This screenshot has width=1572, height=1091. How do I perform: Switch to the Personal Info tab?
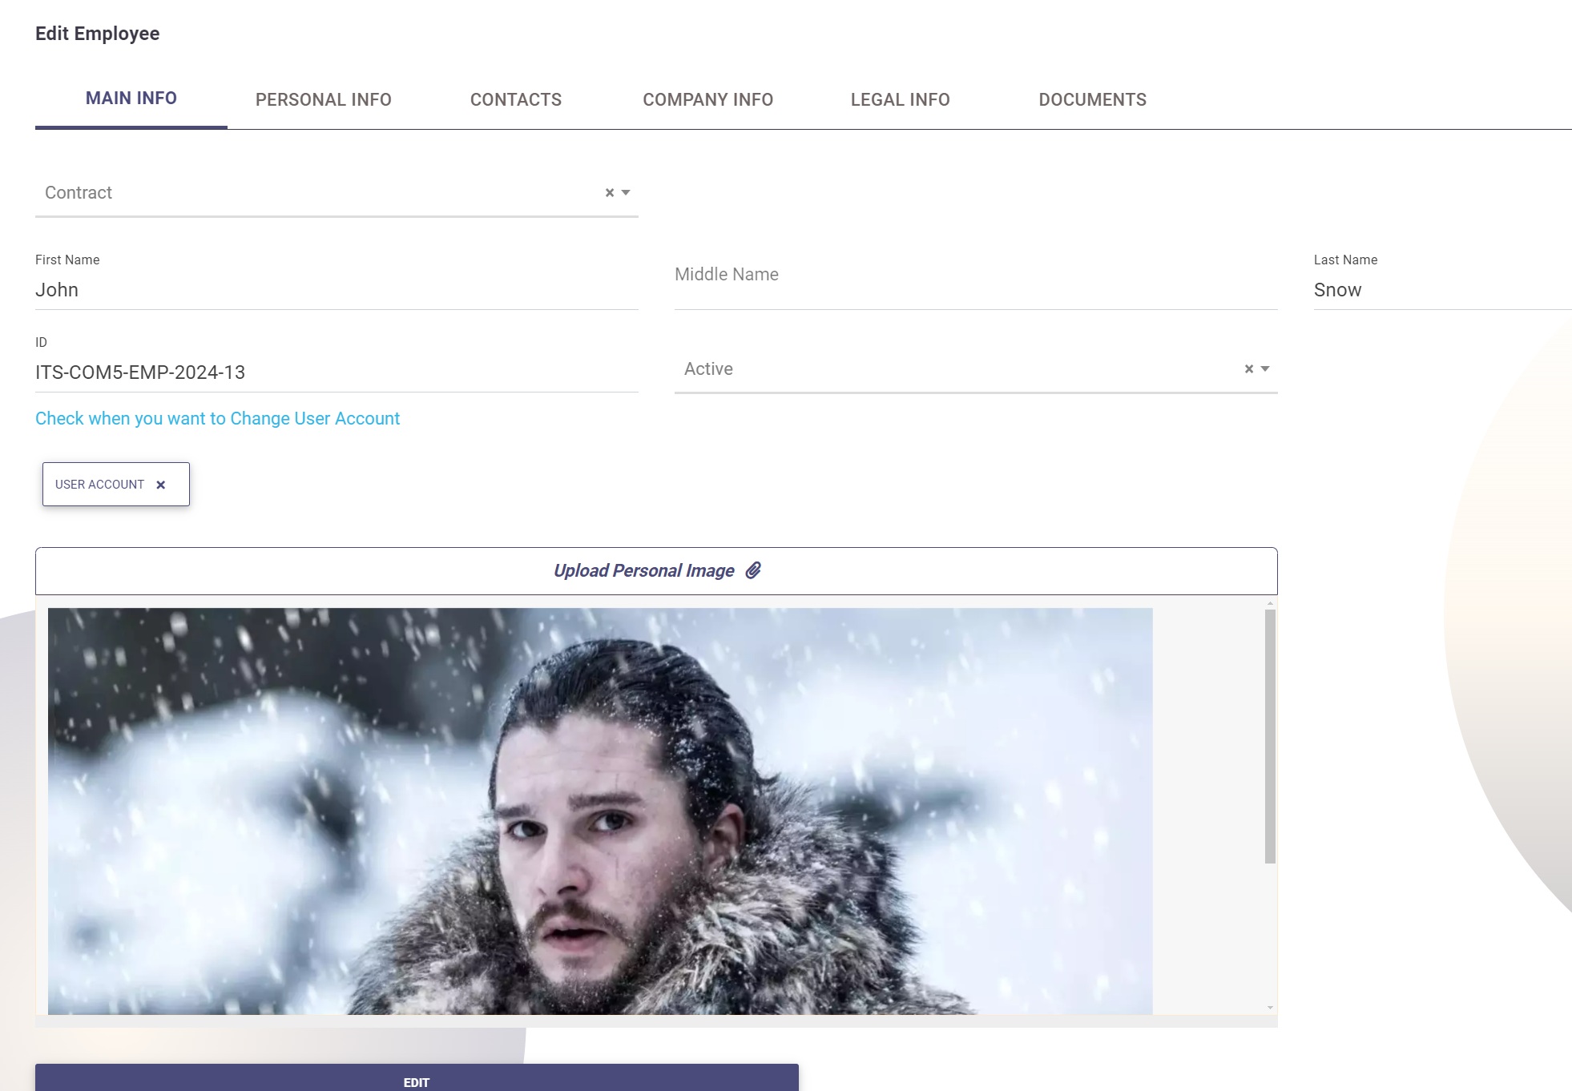pos(324,99)
